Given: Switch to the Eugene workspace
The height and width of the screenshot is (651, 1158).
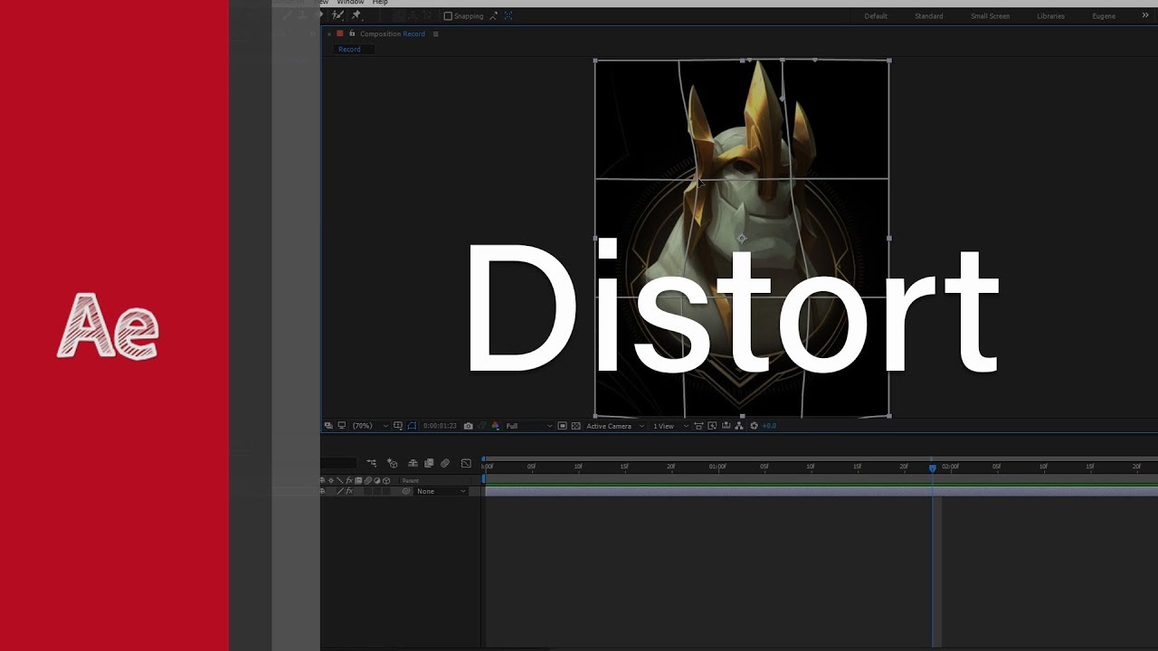Looking at the screenshot, I should pyautogui.click(x=1104, y=16).
